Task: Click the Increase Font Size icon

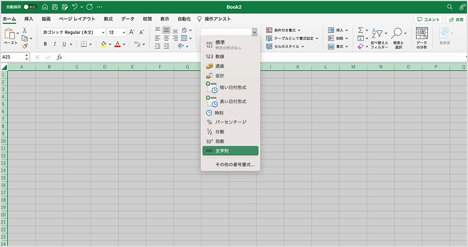Action: tap(131, 32)
